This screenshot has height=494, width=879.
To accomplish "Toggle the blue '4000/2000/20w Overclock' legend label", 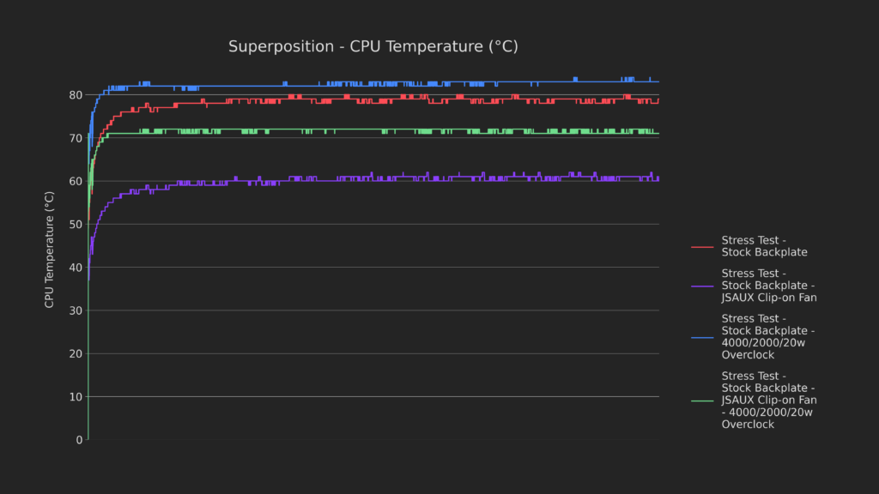I will coord(768,336).
